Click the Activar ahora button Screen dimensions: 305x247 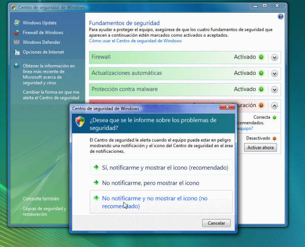(x=260, y=148)
